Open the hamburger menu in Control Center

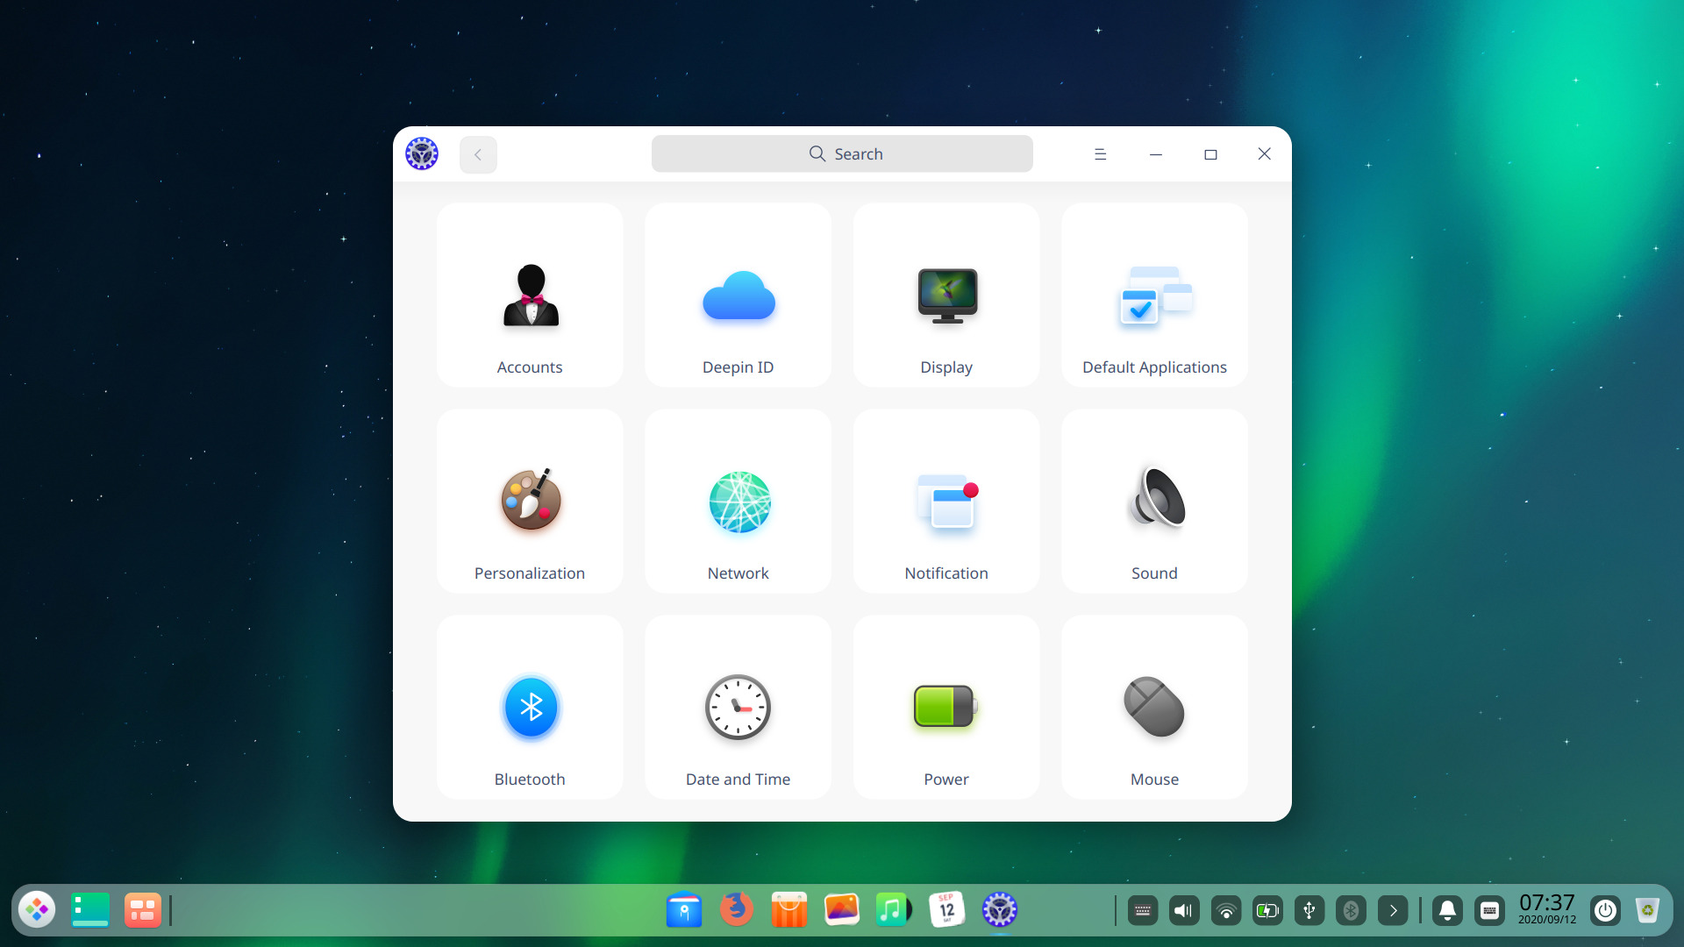1100,153
